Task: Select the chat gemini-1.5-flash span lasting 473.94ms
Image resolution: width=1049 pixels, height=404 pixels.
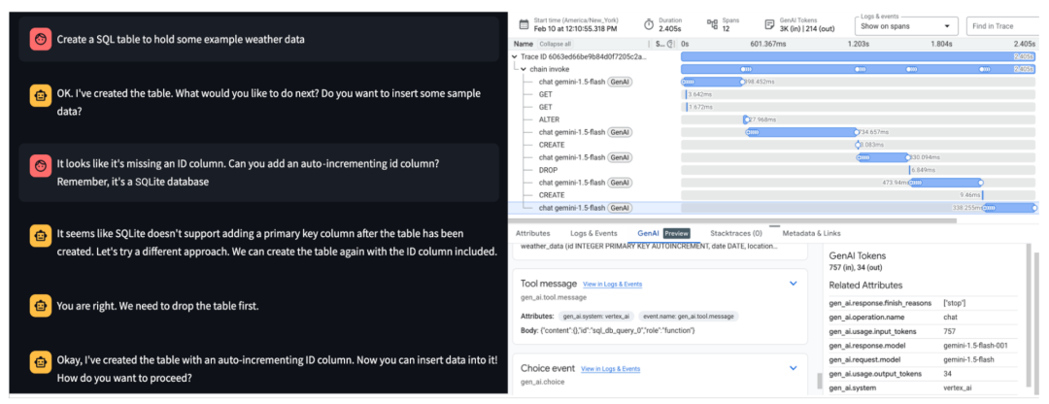Action: click(x=773, y=183)
